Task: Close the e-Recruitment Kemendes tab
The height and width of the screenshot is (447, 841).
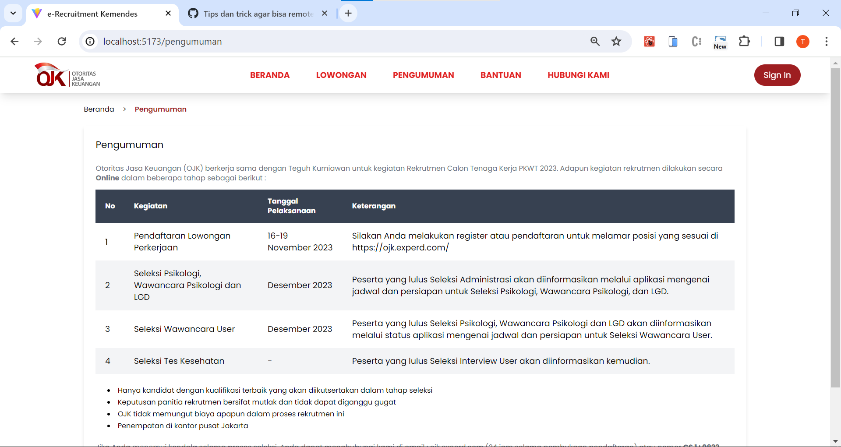Action: pos(168,14)
